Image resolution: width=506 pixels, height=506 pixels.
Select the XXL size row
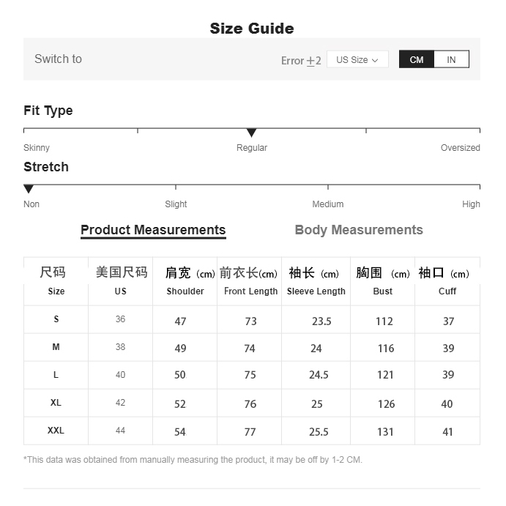pos(56,431)
